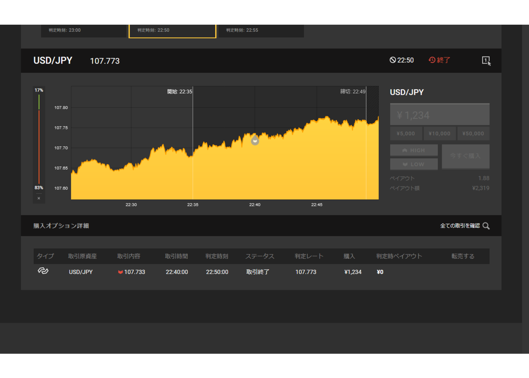Click the ステータス column header
The height and width of the screenshot is (378, 529).
(260, 256)
